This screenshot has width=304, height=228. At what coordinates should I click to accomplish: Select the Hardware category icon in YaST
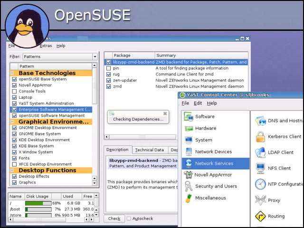click(x=189, y=128)
